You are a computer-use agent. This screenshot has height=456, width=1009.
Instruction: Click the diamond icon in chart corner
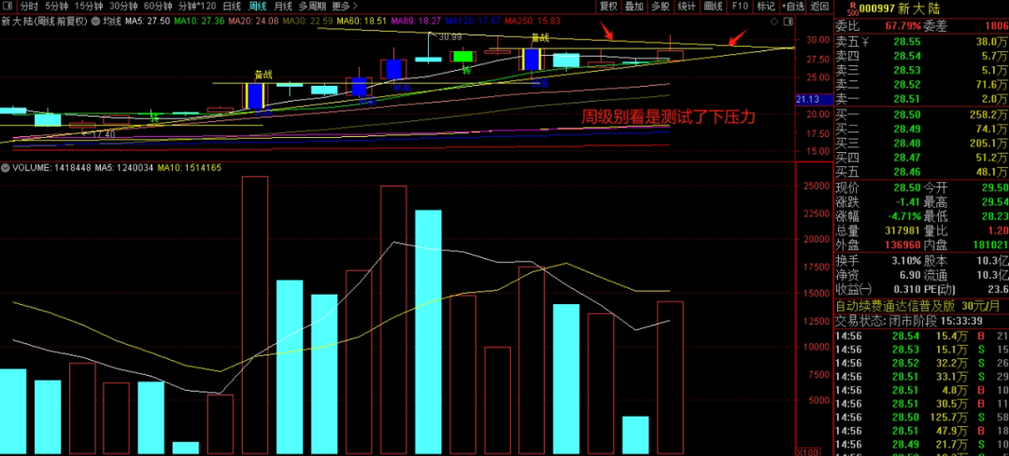[x=775, y=21]
